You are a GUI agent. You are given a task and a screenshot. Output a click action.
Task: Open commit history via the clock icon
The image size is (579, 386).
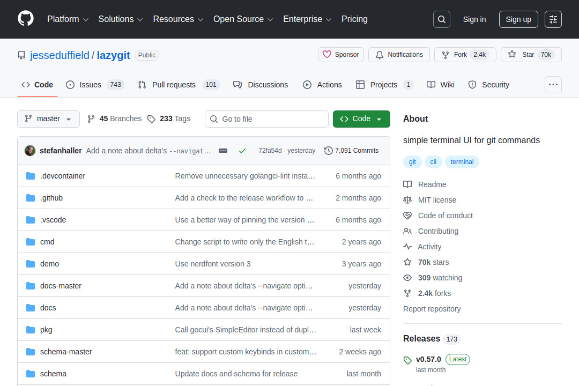[328, 151]
